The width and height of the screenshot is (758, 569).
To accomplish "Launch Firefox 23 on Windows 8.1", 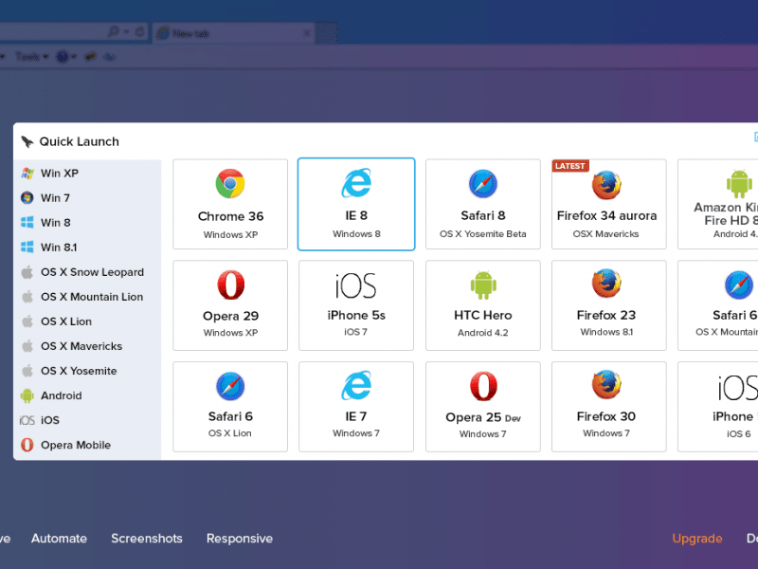I will pos(608,305).
